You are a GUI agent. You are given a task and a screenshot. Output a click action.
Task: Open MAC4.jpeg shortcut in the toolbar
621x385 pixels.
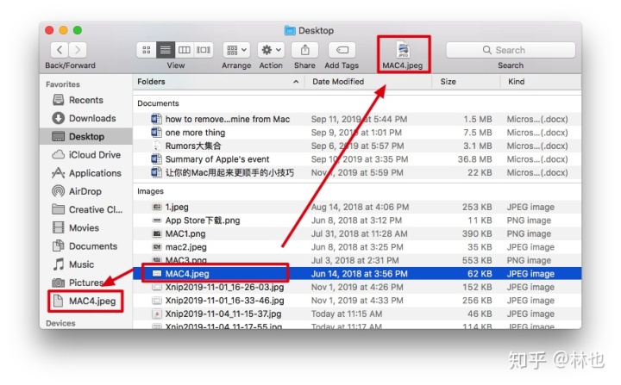pyautogui.click(x=403, y=54)
